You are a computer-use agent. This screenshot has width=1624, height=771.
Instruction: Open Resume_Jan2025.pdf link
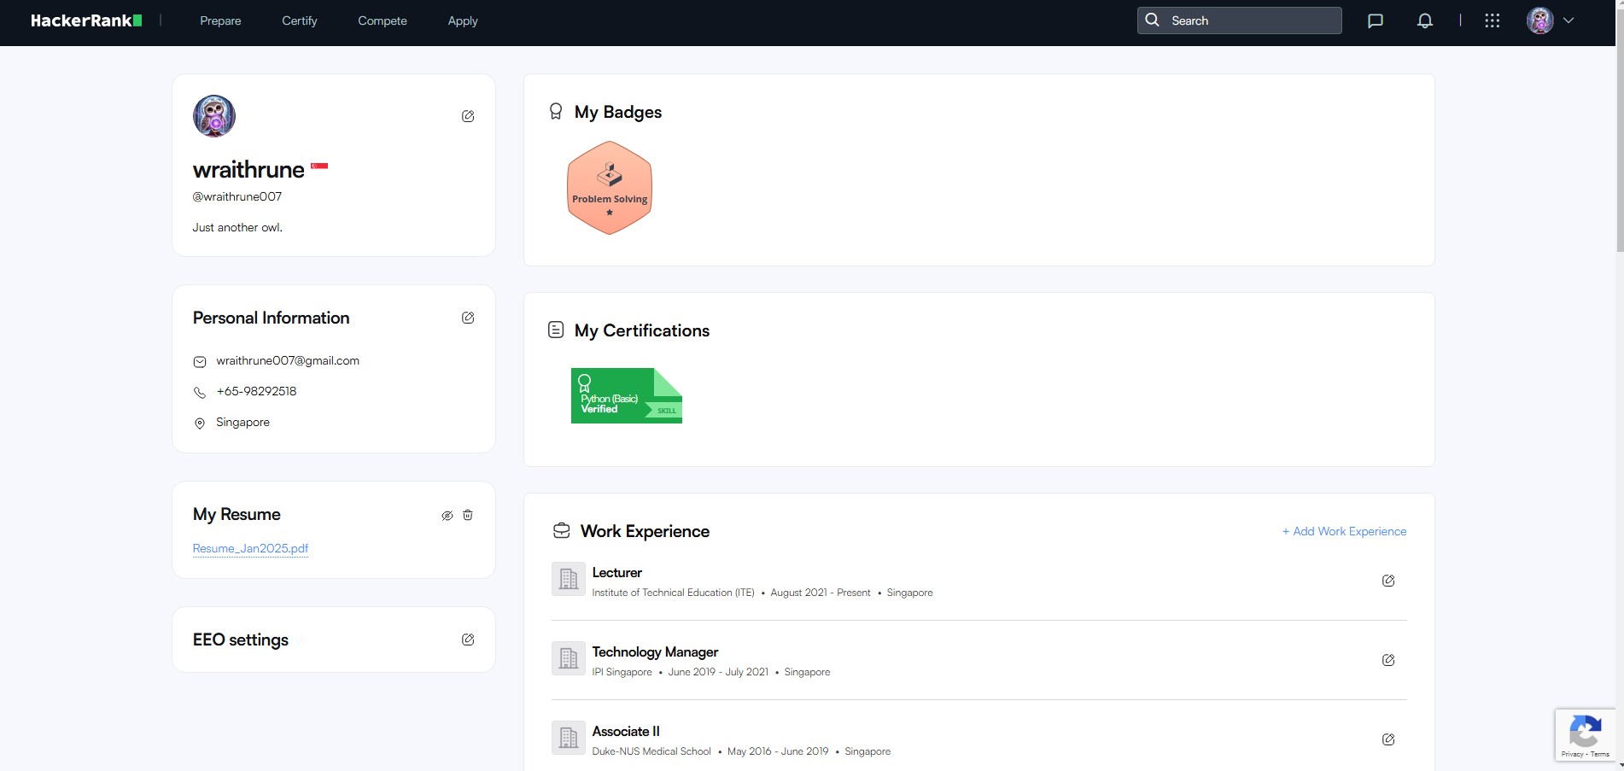pos(249,548)
